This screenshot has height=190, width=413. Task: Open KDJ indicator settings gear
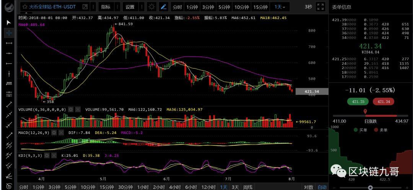point(47,156)
